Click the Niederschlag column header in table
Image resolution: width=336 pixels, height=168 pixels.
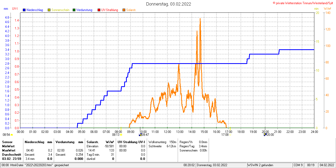point(35,142)
